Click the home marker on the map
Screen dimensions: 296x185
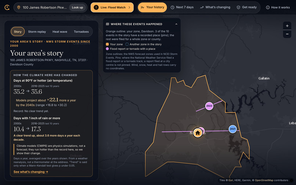click(198, 133)
